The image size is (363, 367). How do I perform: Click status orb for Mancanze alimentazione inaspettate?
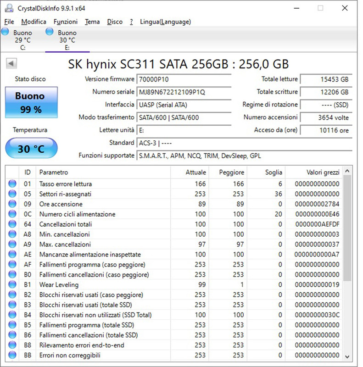(12, 254)
